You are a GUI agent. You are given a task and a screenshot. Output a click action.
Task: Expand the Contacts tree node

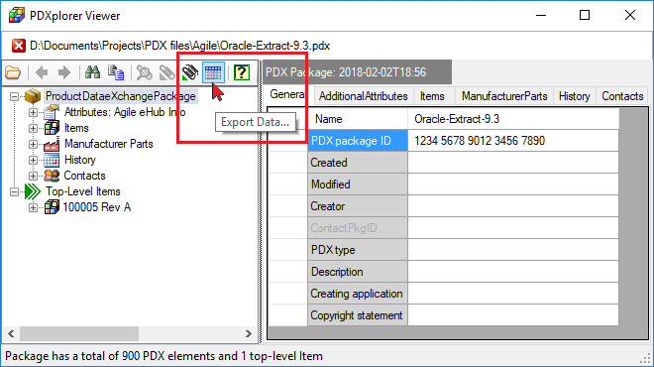tap(33, 176)
